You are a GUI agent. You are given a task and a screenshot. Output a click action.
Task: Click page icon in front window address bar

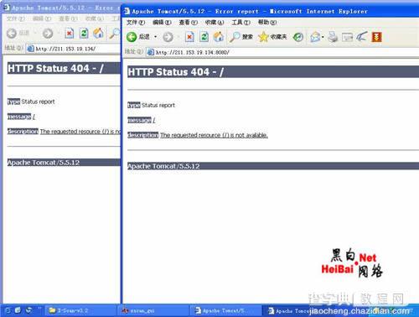(150, 52)
